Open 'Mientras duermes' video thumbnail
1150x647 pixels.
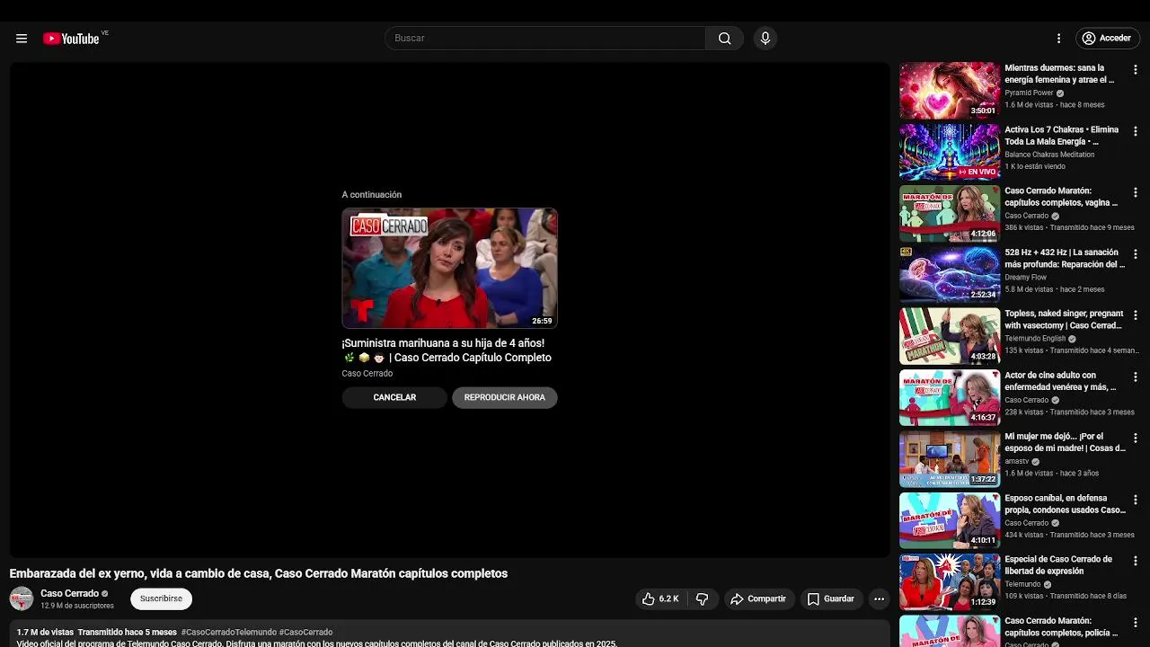[950, 90]
